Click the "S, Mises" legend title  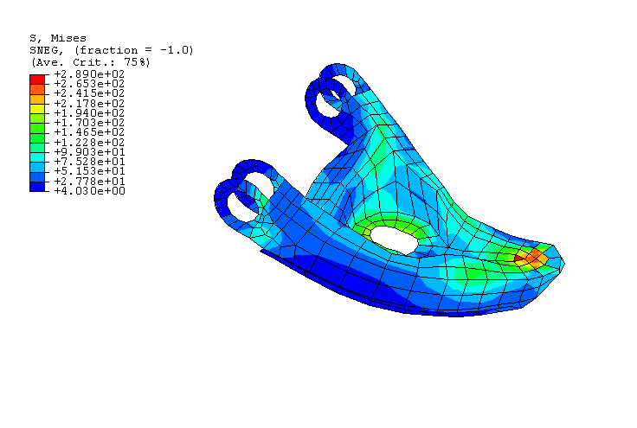pos(58,38)
